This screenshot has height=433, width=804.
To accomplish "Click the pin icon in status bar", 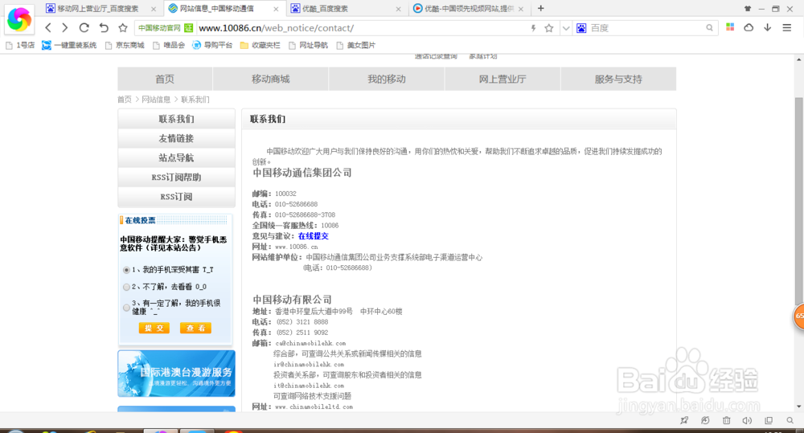I will tap(684, 420).
